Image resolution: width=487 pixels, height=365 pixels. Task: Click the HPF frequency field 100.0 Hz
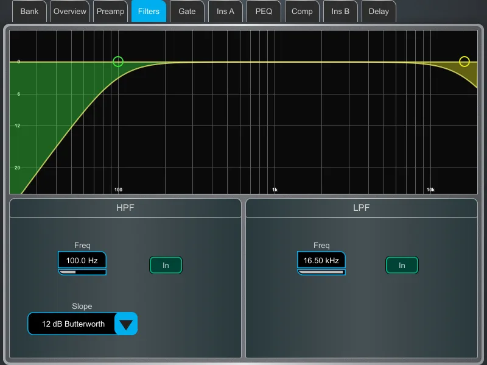(x=82, y=260)
